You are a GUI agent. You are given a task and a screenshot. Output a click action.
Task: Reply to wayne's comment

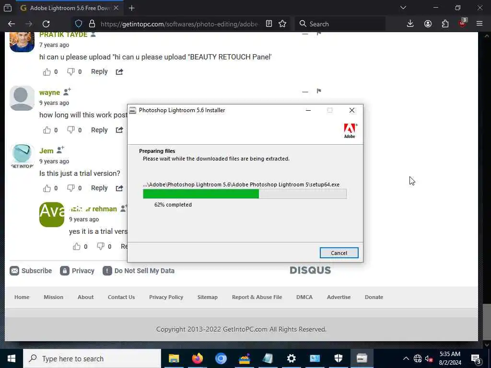click(x=99, y=130)
